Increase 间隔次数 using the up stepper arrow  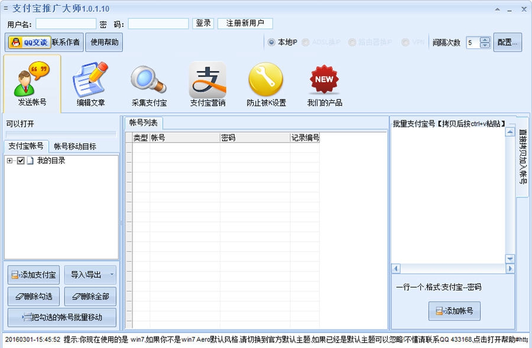click(x=486, y=39)
